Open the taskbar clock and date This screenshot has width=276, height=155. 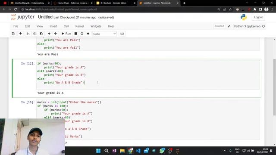click(x=263, y=151)
